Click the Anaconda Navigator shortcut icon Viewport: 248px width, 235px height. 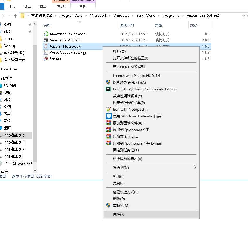coord(46,34)
